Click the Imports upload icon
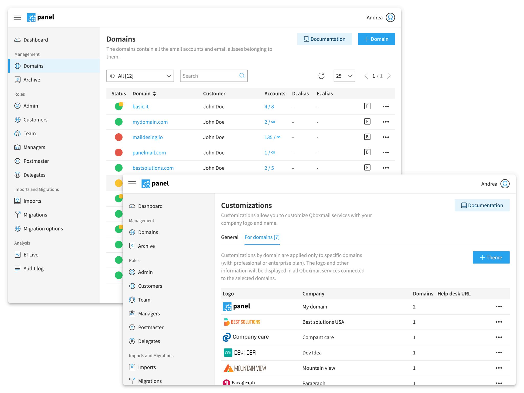Image resolution: width=524 pixels, height=393 pixels. (17, 201)
